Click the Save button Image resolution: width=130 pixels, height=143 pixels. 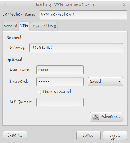[115, 135]
